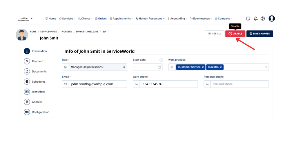Expand the Human Resources menu
Viewport: 290px width, 145px height.
point(150,19)
